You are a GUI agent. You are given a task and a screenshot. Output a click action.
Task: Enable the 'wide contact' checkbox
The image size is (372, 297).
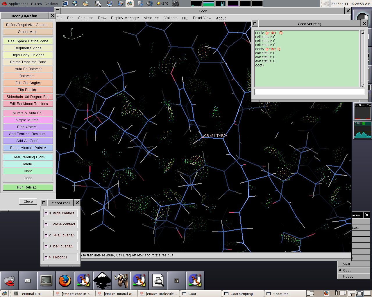46,213
